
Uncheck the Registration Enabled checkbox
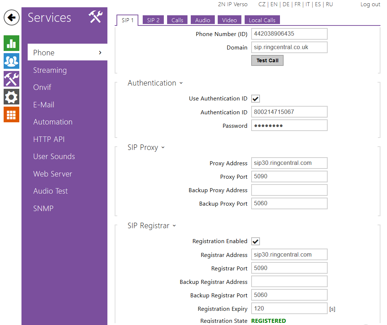coord(256,241)
